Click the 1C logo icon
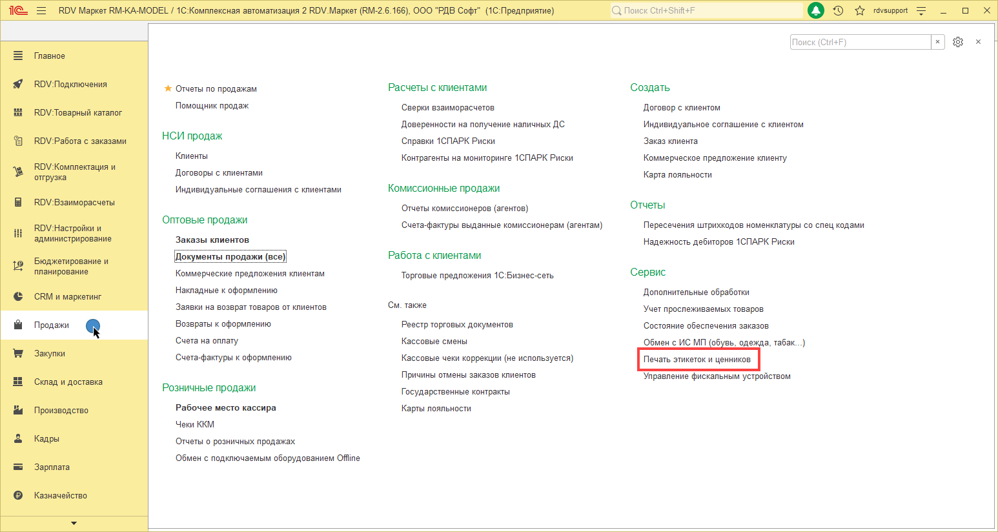The image size is (998, 532). pyautogui.click(x=18, y=10)
